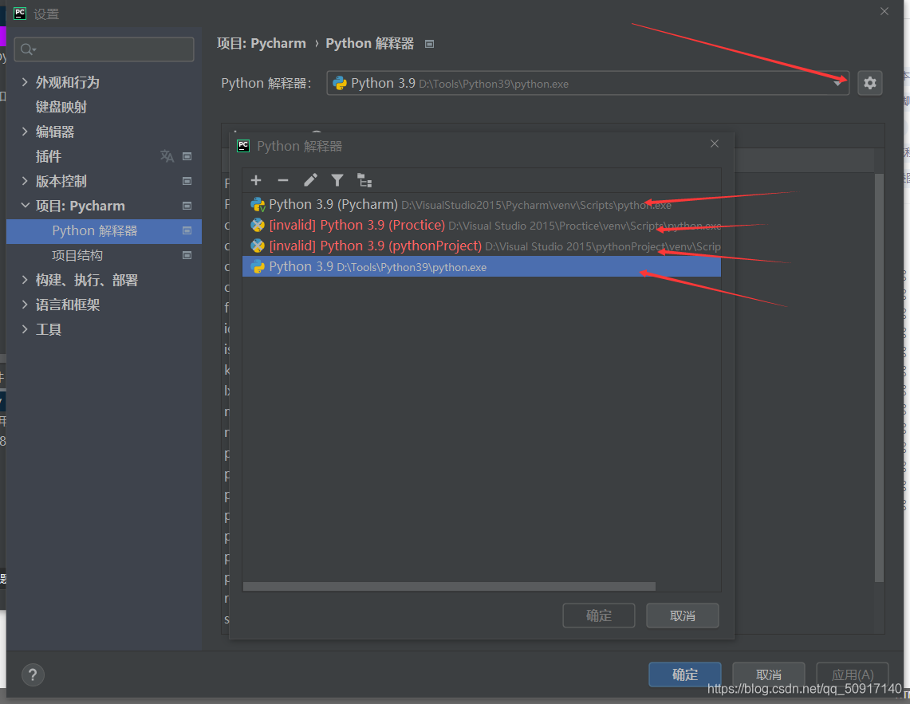
Task: Expand the 工具 section
Action: [x=25, y=329]
